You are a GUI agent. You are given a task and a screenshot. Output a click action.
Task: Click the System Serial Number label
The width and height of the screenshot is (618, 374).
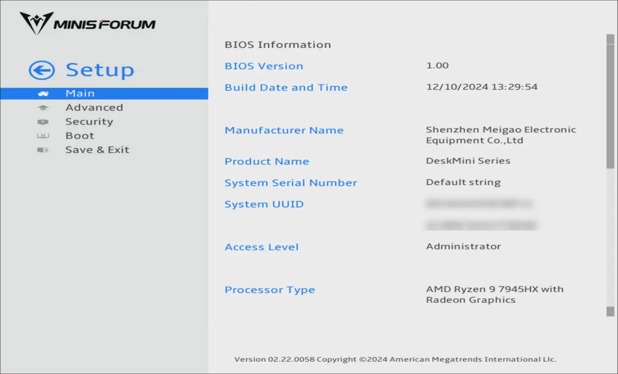291,183
